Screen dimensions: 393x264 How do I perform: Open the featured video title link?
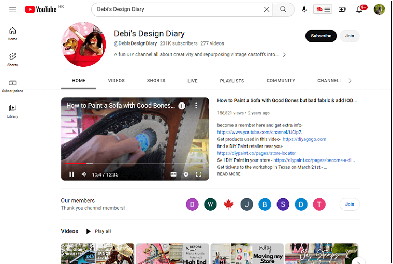pos(287,101)
